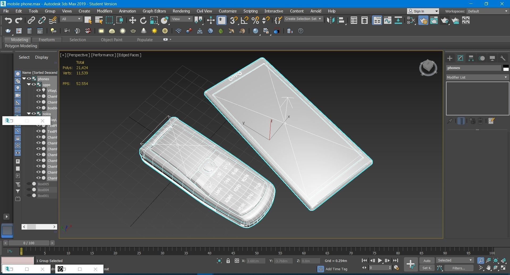Switch to the Modify panel tab

coord(460,58)
